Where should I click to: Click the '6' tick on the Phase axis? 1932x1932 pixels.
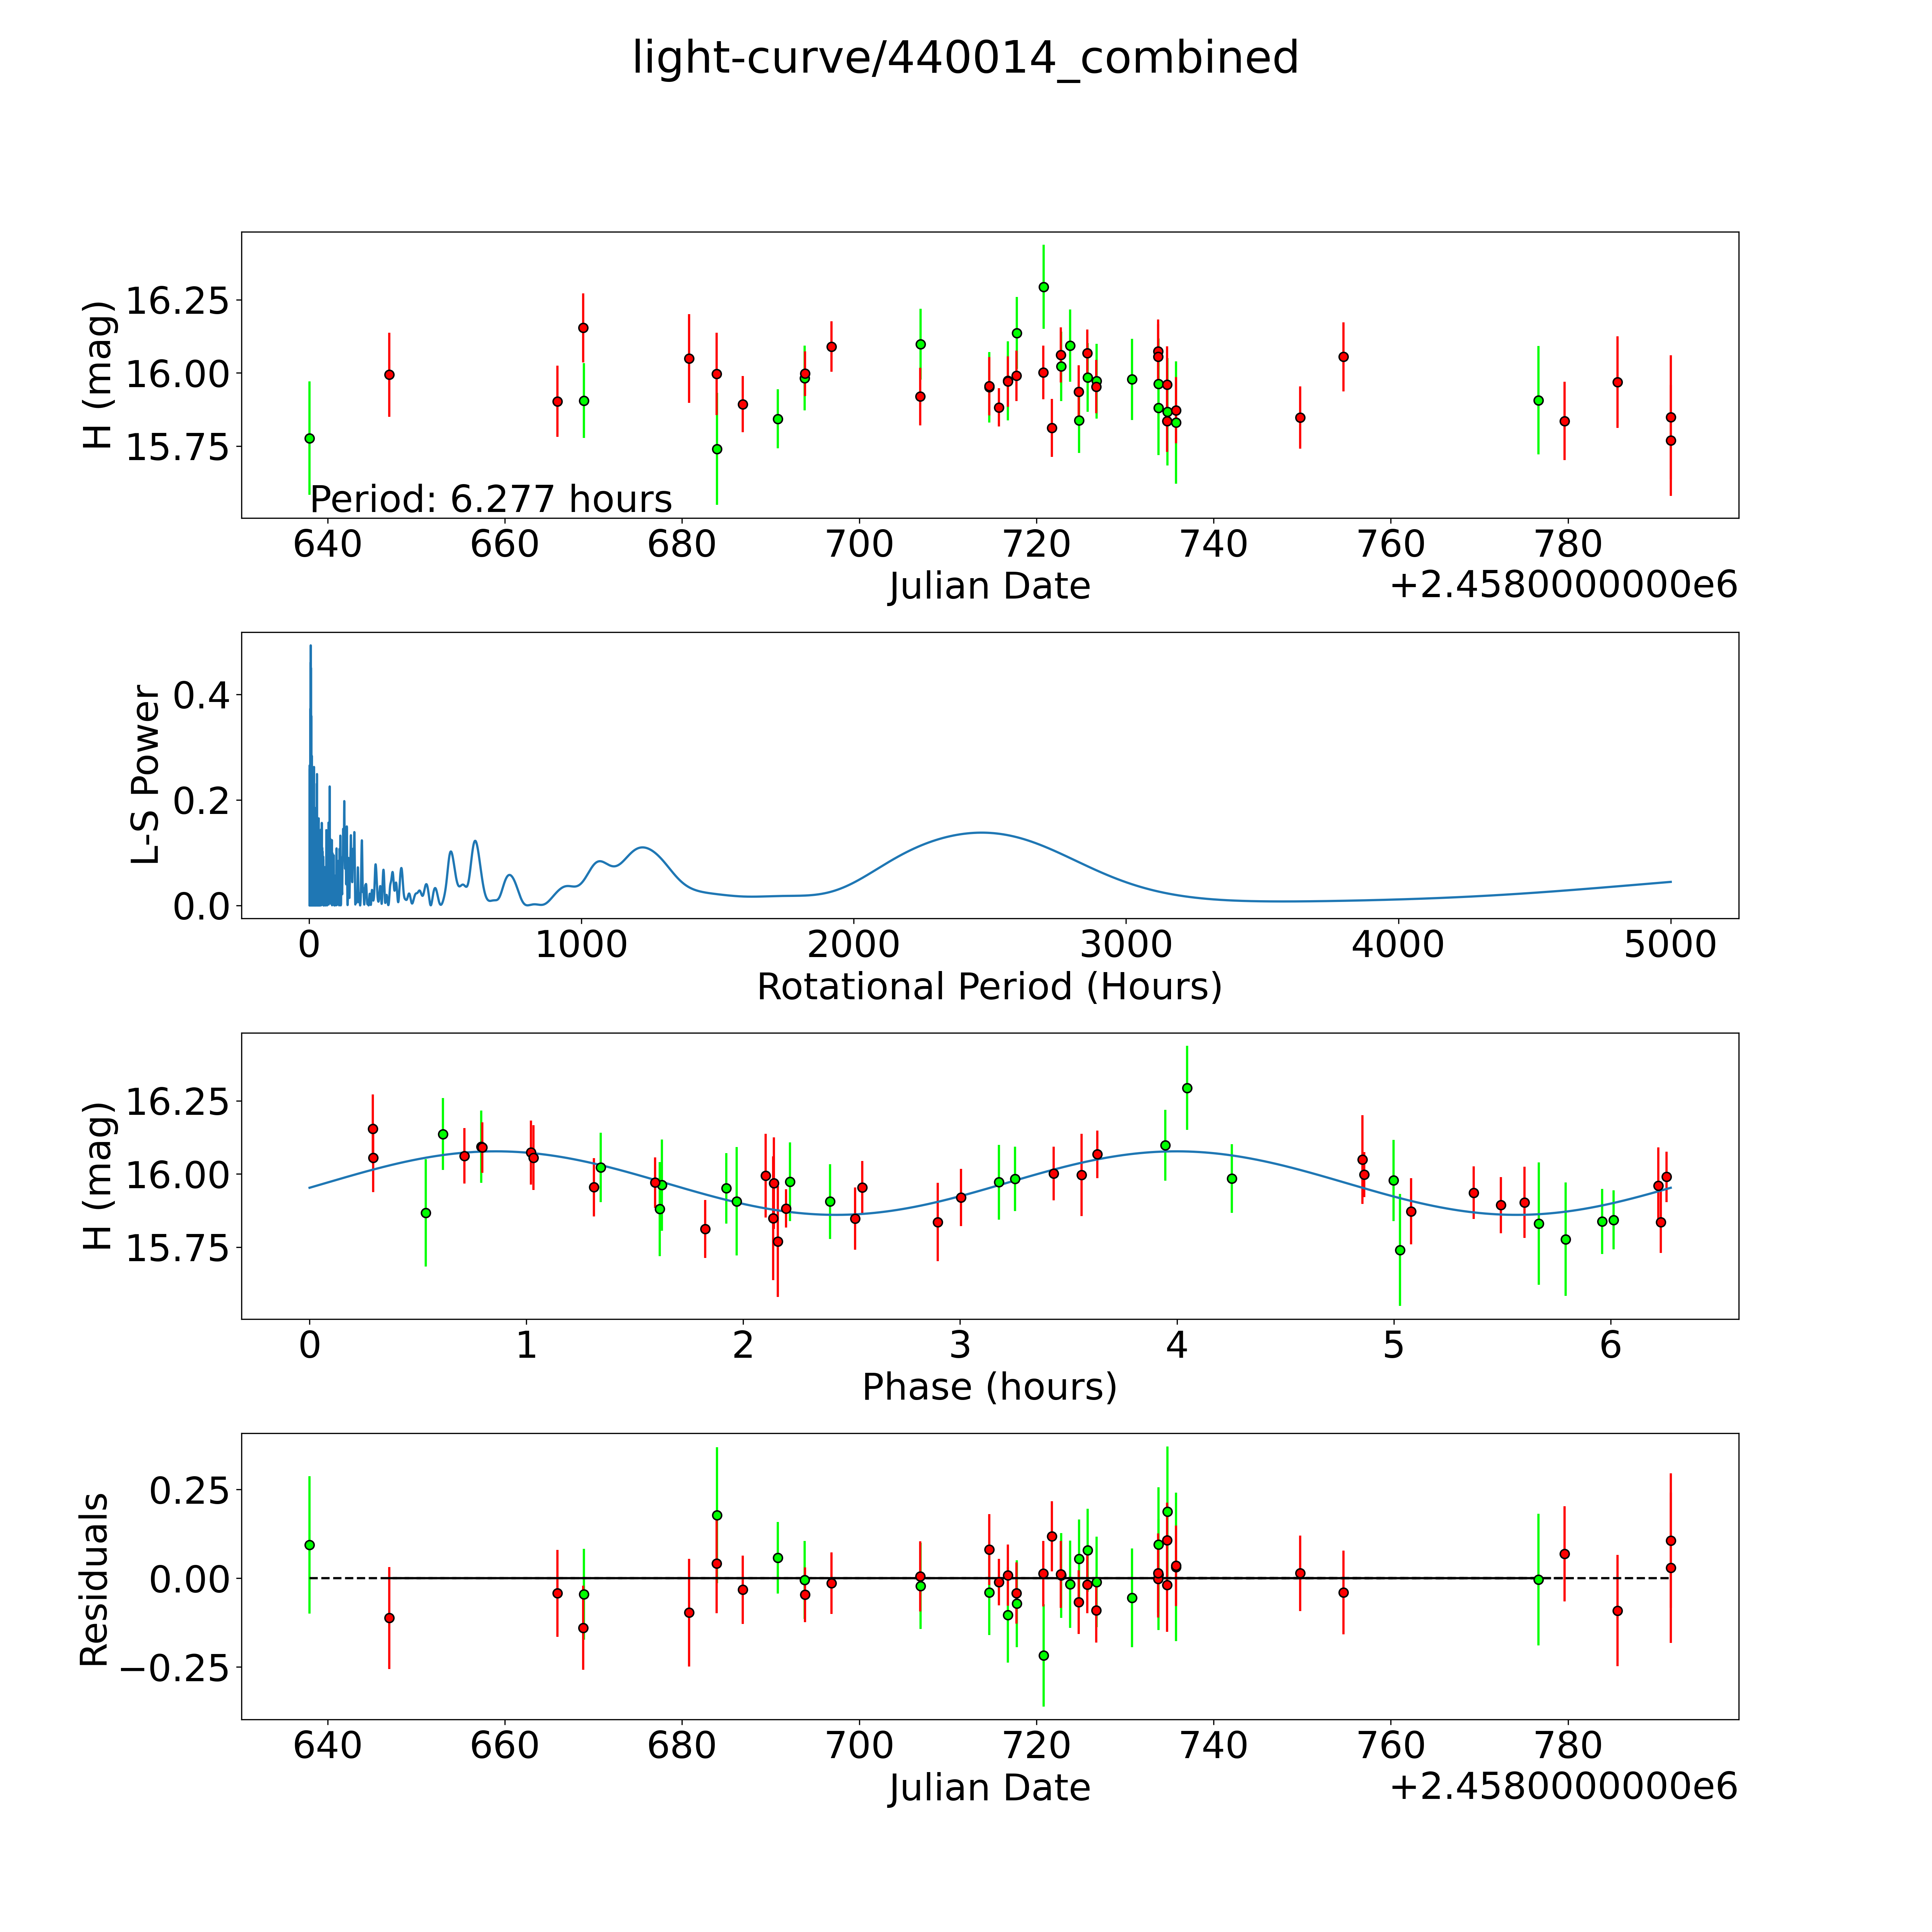pos(1610,1345)
